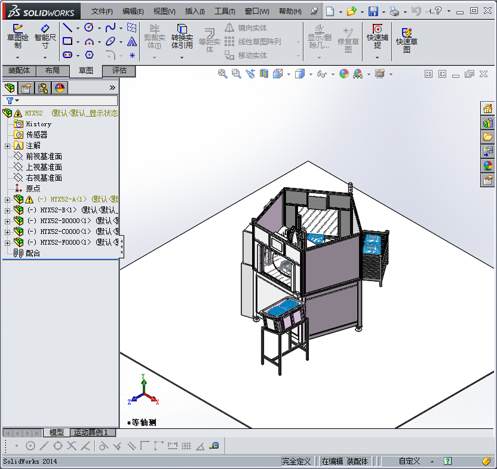Image resolution: width=497 pixels, height=469 pixels.
Task: Expand the HYX52-C0000<1> component node
Action: (x=7, y=232)
